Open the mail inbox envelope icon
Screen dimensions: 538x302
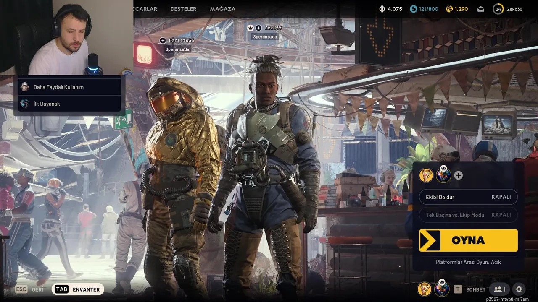tap(481, 9)
